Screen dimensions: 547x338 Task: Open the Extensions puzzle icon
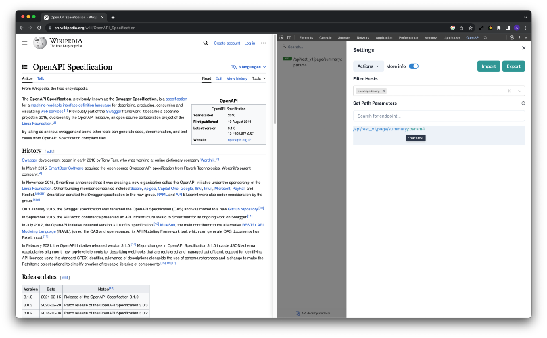click(x=499, y=28)
